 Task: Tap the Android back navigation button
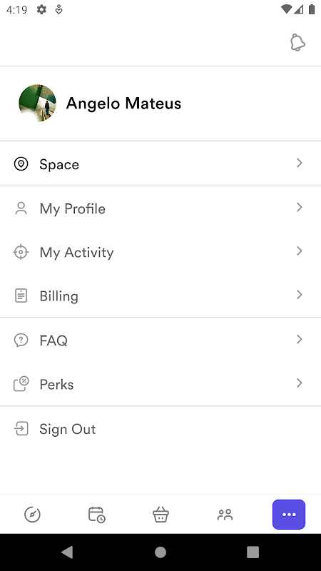pyautogui.click(x=67, y=552)
